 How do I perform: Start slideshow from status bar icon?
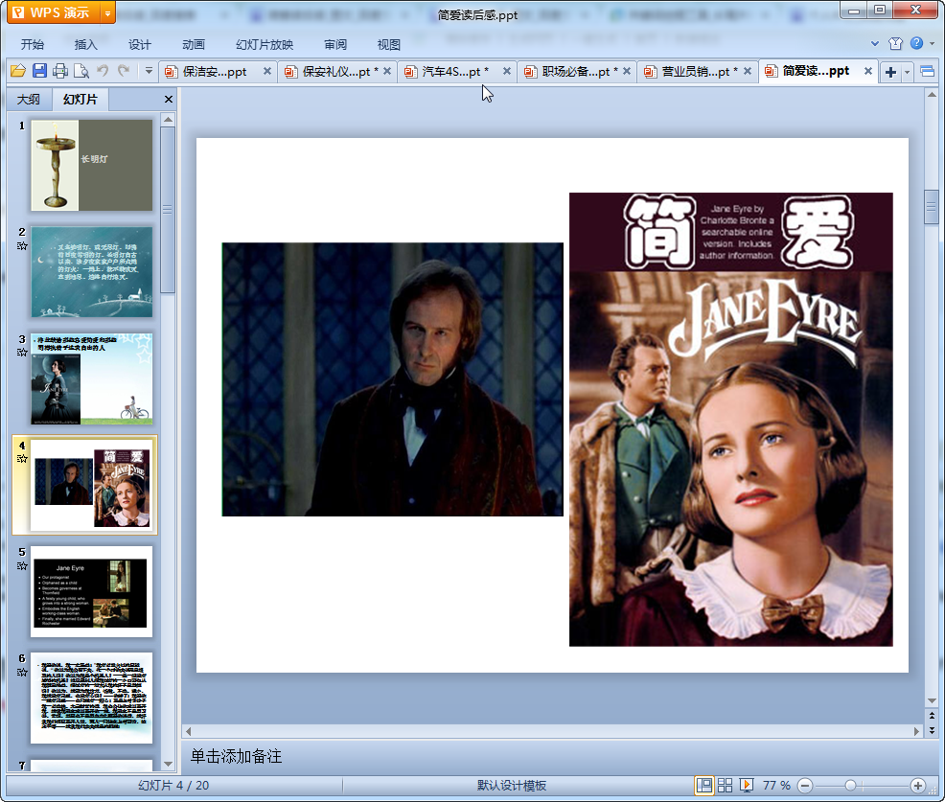[746, 785]
